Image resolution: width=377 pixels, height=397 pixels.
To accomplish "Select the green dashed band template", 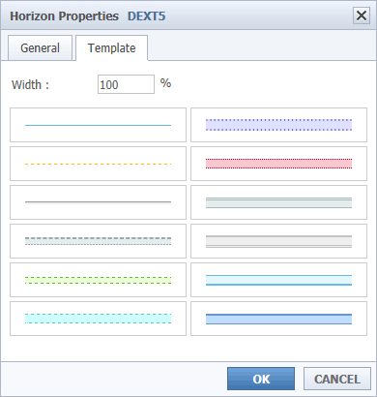I will (98, 280).
